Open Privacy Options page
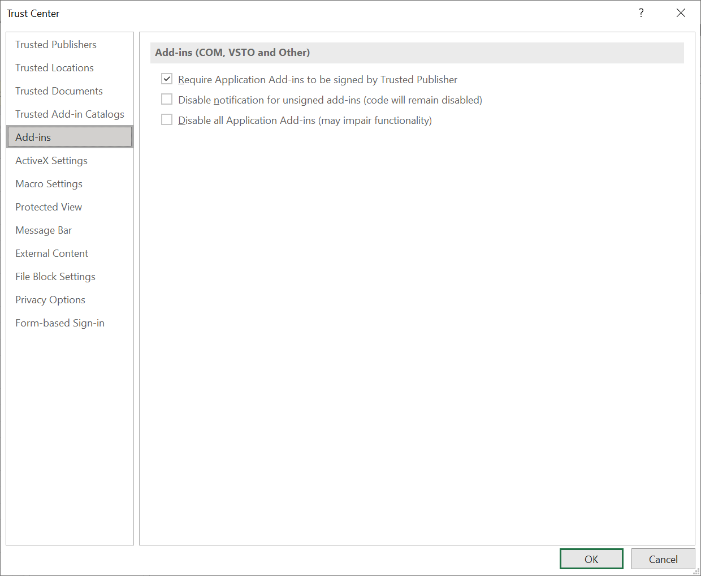Viewport: 701px width, 576px height. click(x=70, y=300)
